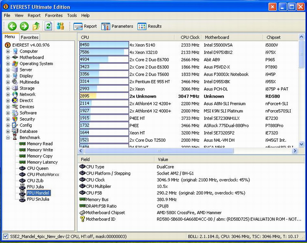Select the Config icon in the tree
Screen dimensions: 307x243
coord(15,125)
